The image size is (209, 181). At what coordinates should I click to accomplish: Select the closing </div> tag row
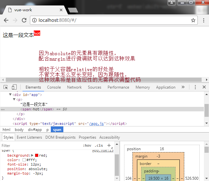click(x=19, y=119)
